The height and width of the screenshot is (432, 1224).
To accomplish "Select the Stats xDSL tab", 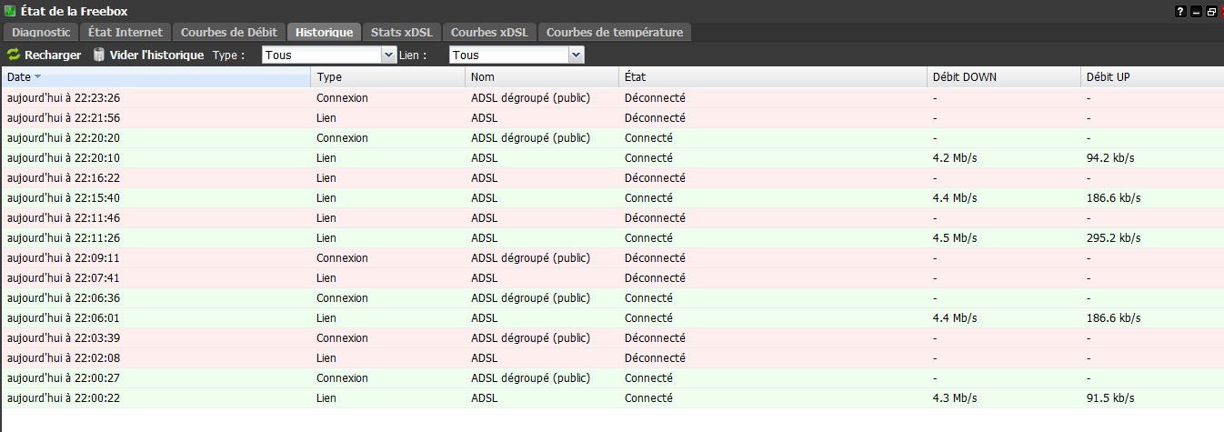I will point(403,33).
